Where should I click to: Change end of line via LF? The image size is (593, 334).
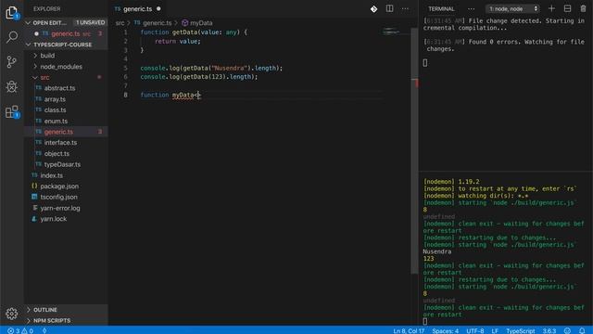point(495,330)
